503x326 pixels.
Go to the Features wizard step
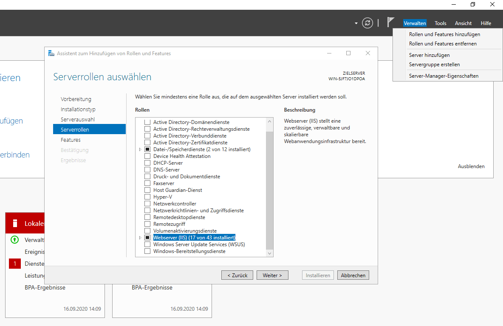(x=71, y=140)
